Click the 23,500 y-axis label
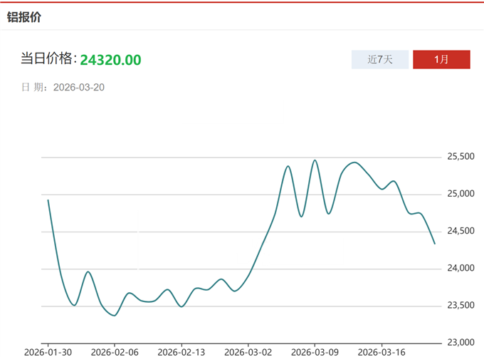The width and height of the screenshot is (484, 357). pyautogui.click(x=461, y=305)
